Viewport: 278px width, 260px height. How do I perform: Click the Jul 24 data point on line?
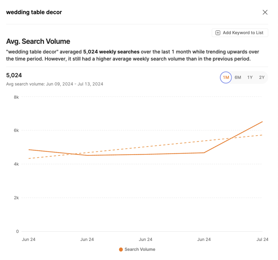coord(262,122)
